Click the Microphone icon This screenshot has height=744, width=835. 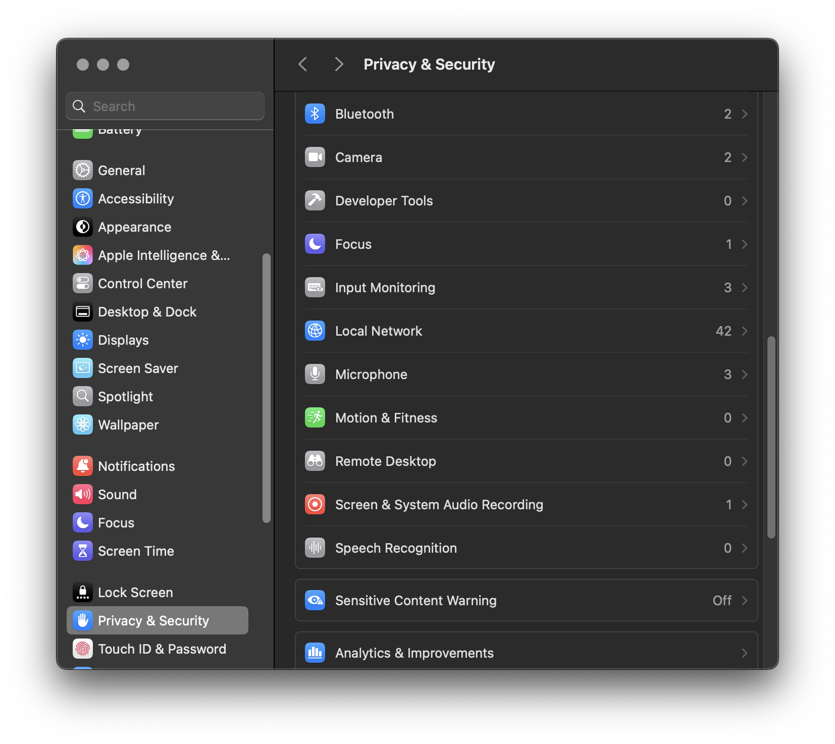(315, 375)
